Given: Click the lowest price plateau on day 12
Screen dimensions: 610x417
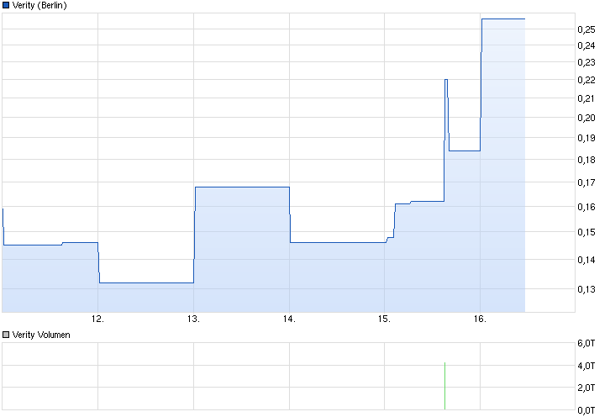Looking at the screenshot, I should (x=147, y=282).
